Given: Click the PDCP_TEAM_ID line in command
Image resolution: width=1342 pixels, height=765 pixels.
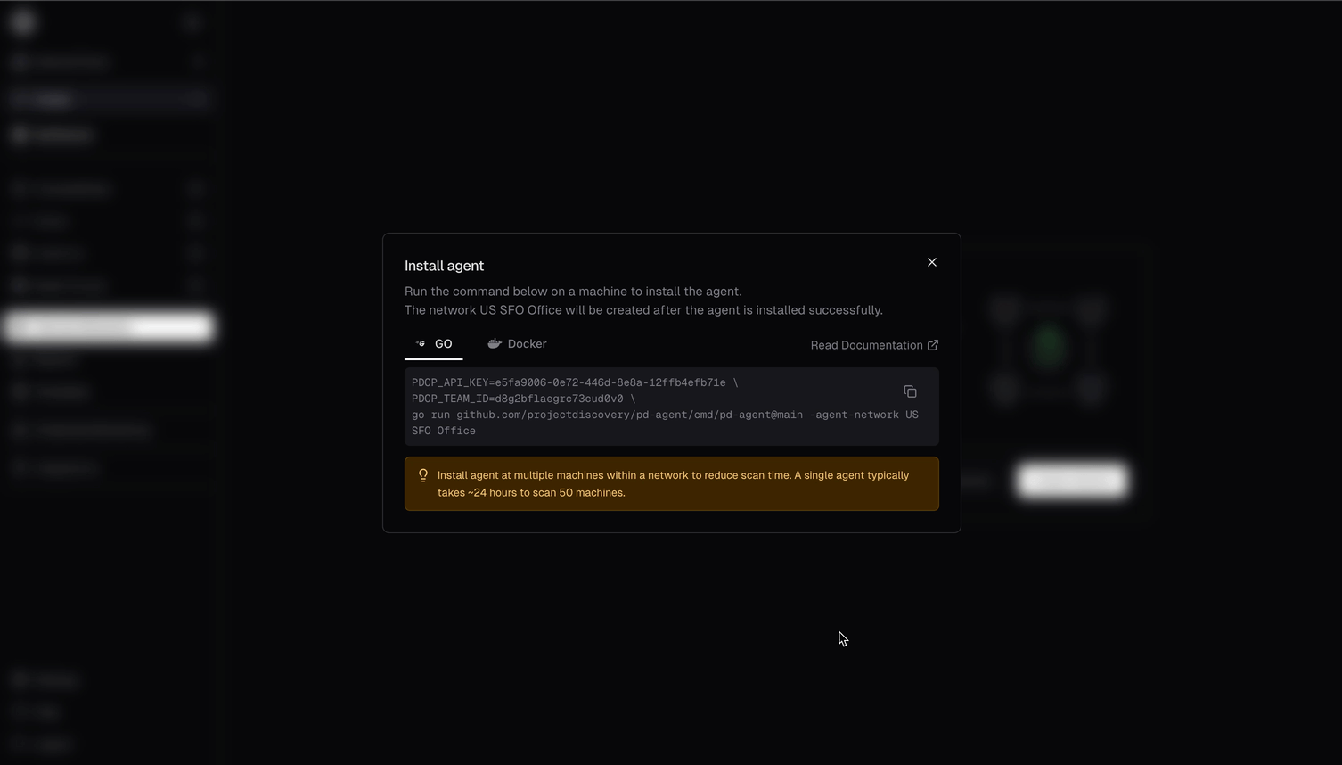Looking at the screenshot, I should pyautogui.click(x=523, y=399).
